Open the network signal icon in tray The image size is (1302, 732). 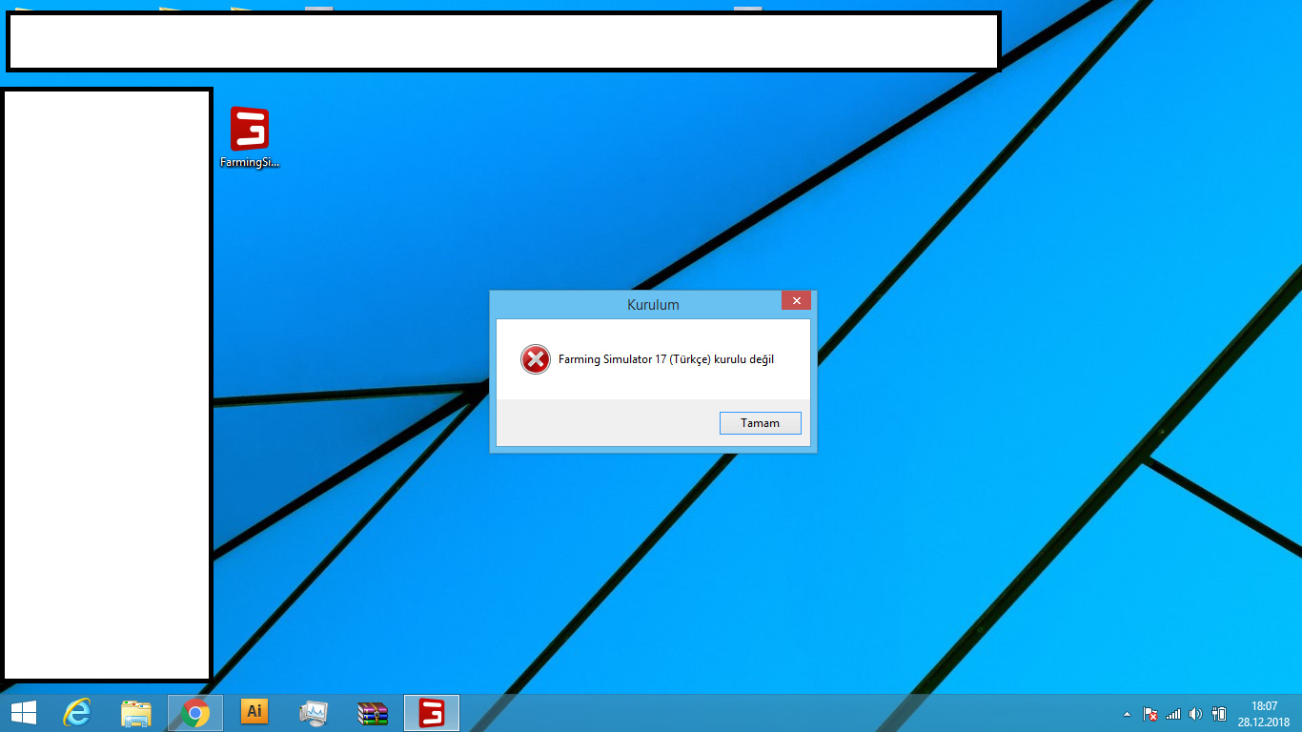pos(1173,714)
